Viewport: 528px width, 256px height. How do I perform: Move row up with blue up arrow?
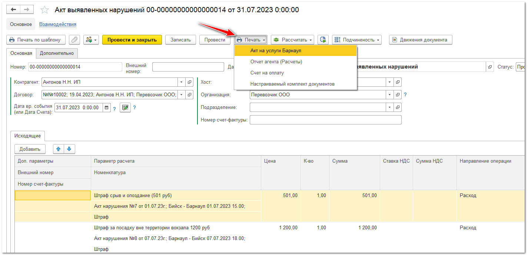(x=58, y=149)
